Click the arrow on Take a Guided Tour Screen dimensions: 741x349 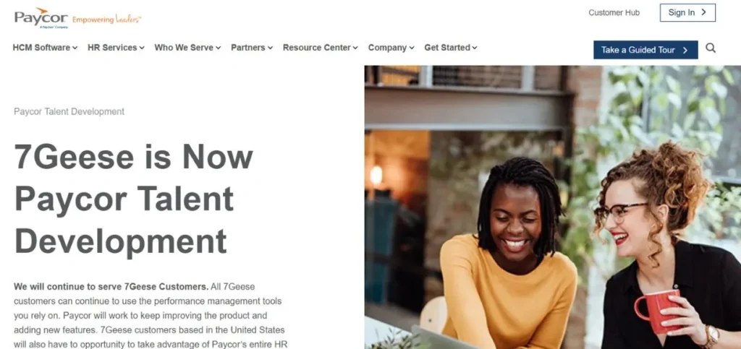coord(685,50)
